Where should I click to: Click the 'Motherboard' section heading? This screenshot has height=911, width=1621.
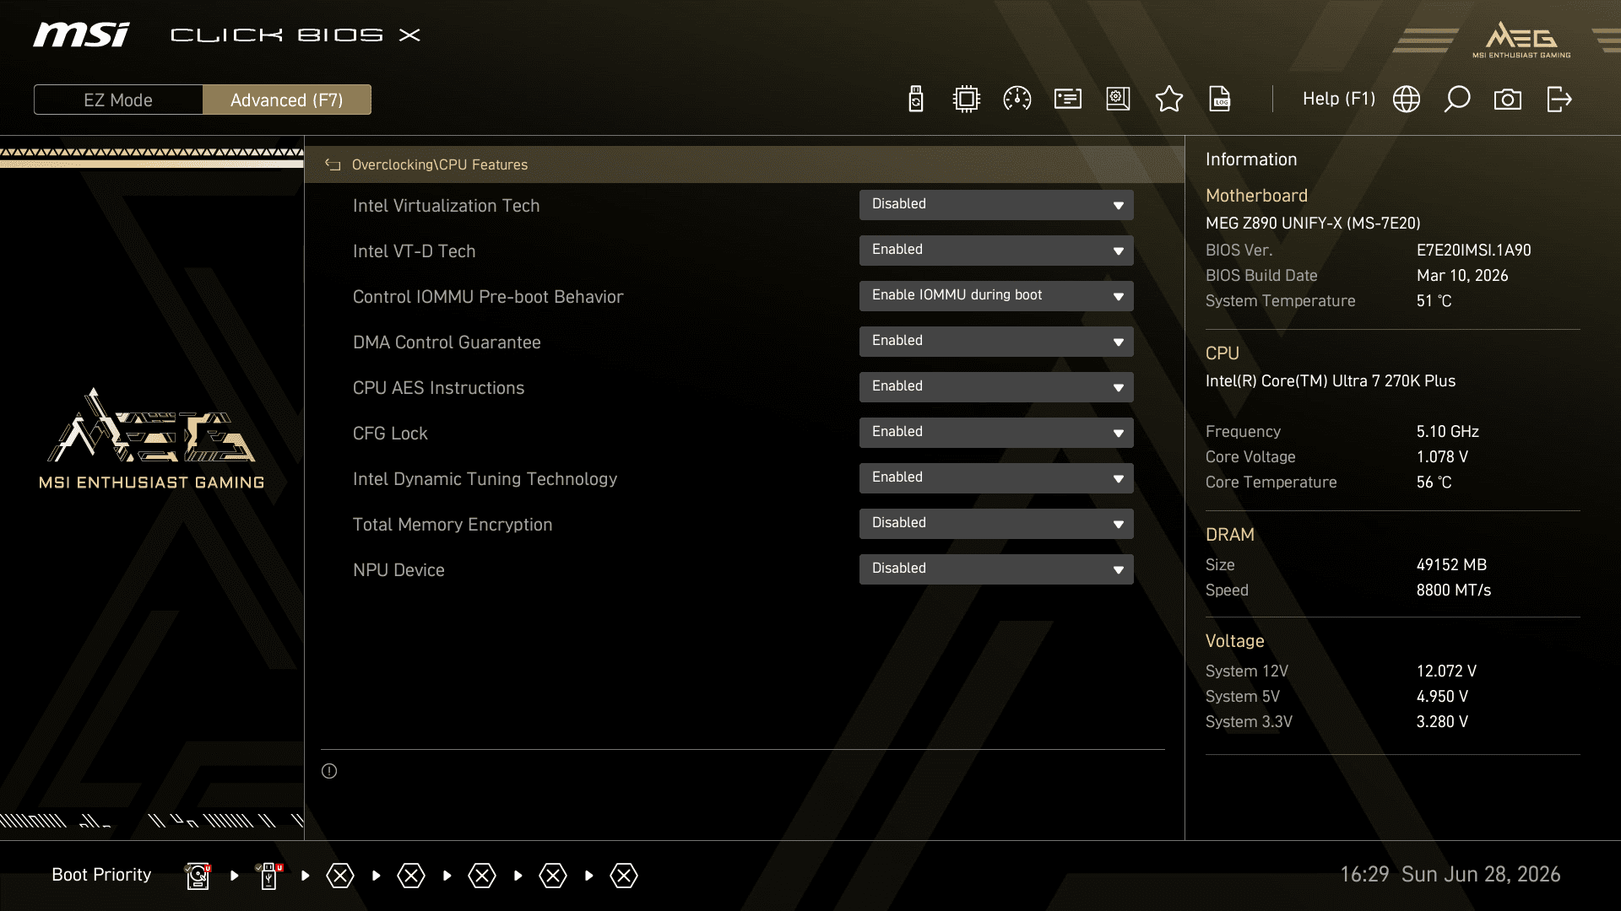(1256, 196)
